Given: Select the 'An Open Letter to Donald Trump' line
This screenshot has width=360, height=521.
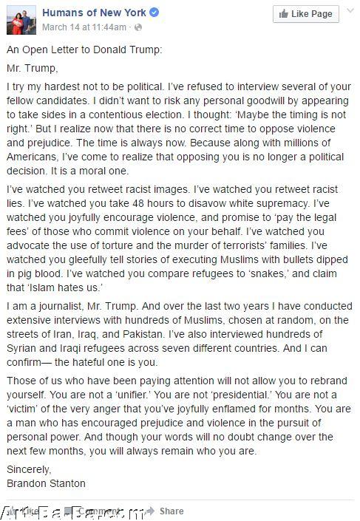Looking at the screenshot, I should [x=84, y=50].
